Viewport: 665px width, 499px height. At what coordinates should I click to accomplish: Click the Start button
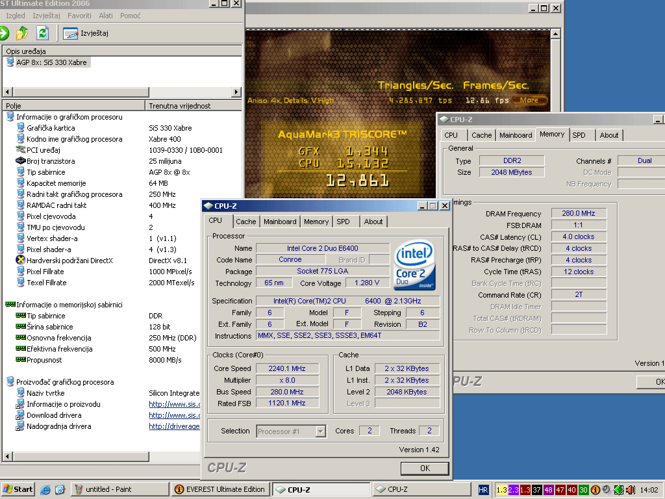click(18, 489)
